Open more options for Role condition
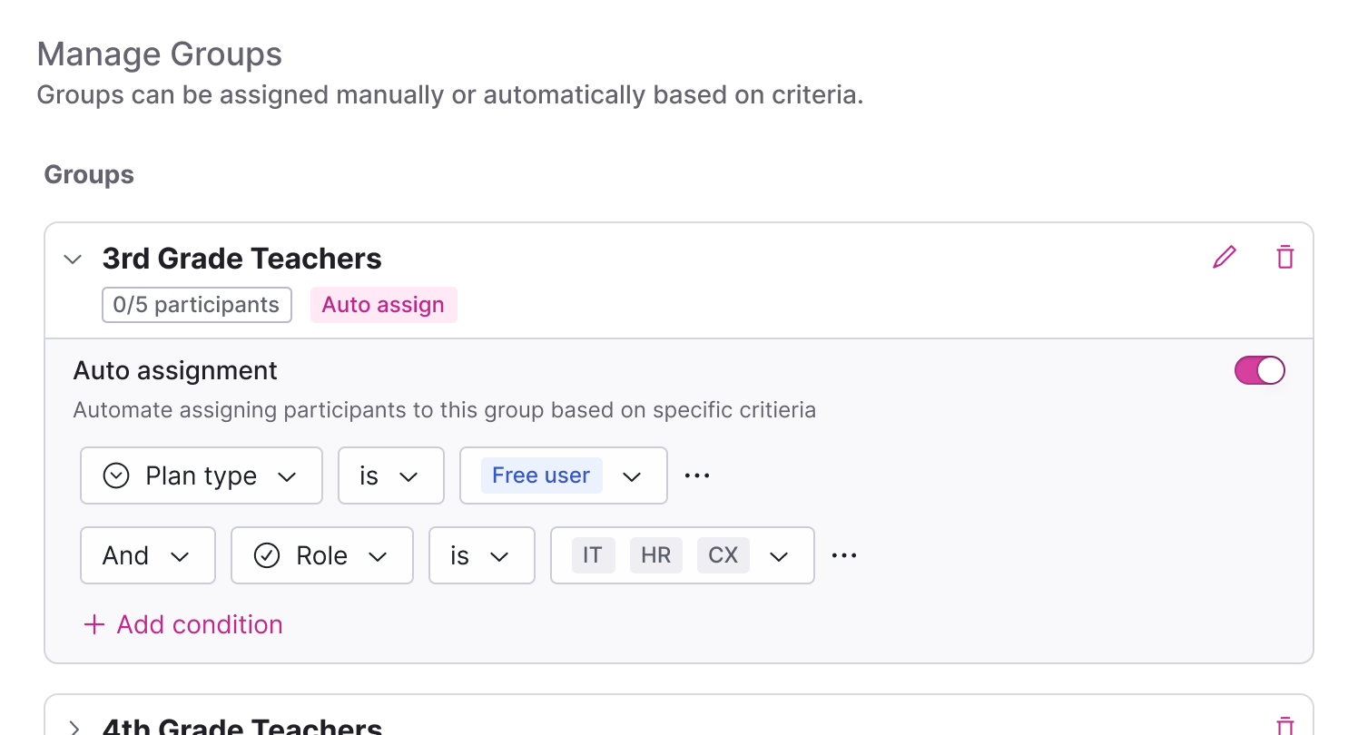Viewport: 1358px width, 735px height. click(844, 555)
